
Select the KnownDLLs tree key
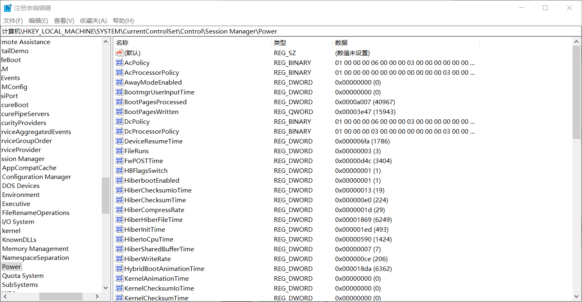pyautogui.click(x=19, y=239)
